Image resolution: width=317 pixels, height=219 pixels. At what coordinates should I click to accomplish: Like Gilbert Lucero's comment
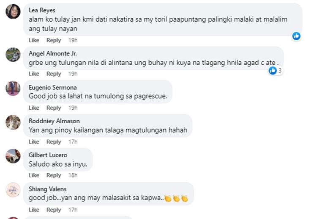[x=34, y=175]
